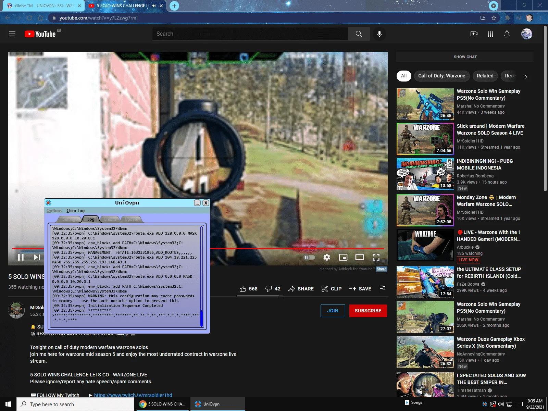
Task: Switch to miniplayer mode
Action: point(343,257)
